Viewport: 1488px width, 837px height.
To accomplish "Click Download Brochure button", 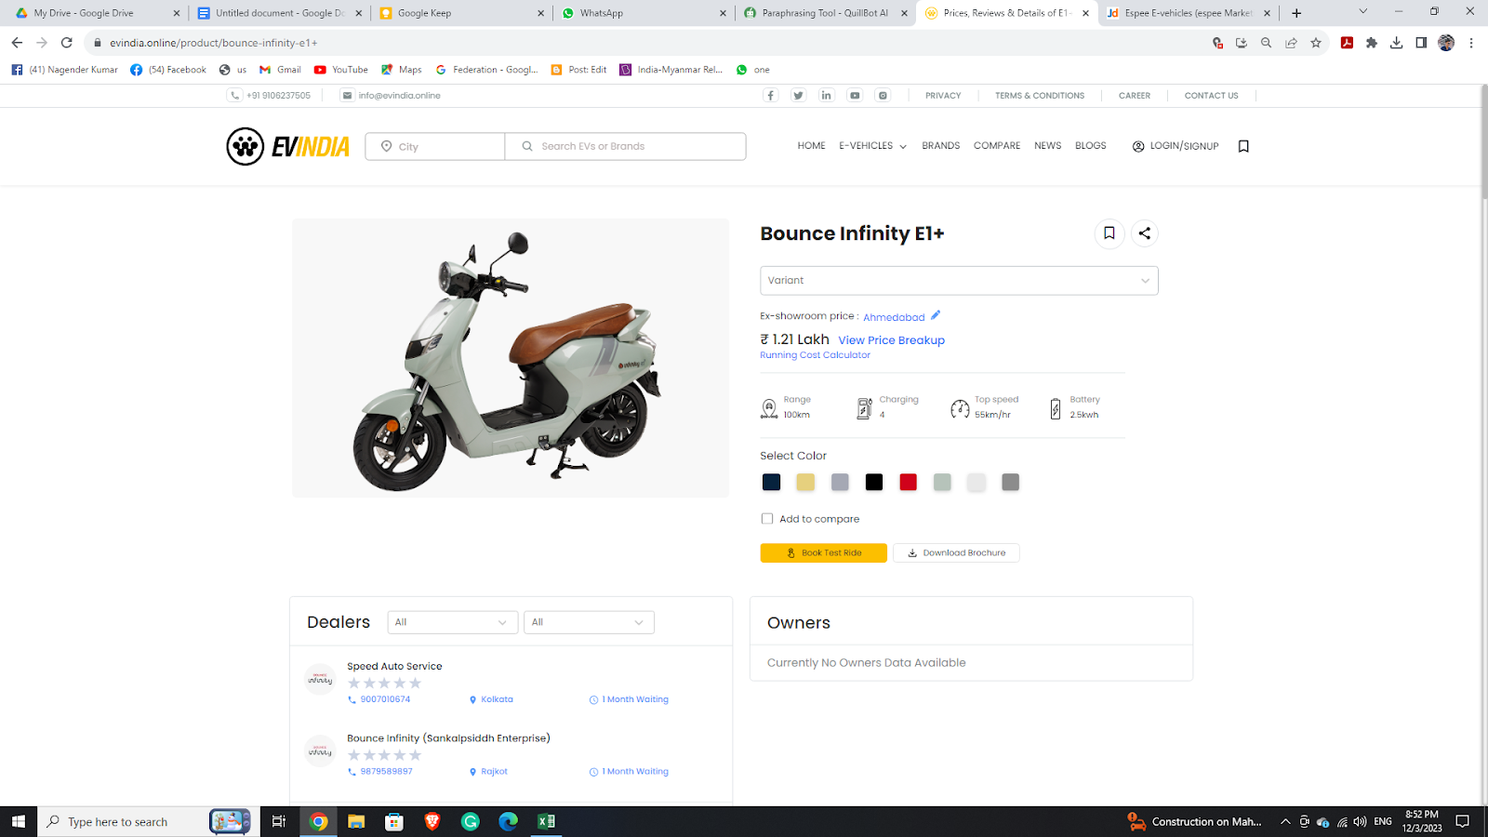I will [956, 552].
